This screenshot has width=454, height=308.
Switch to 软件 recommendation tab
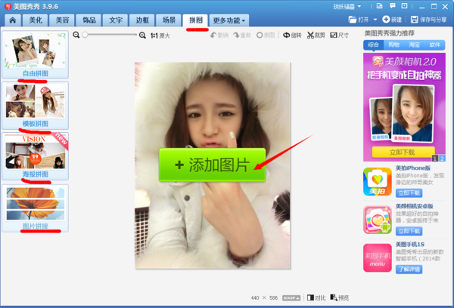[x=434, y=45]
